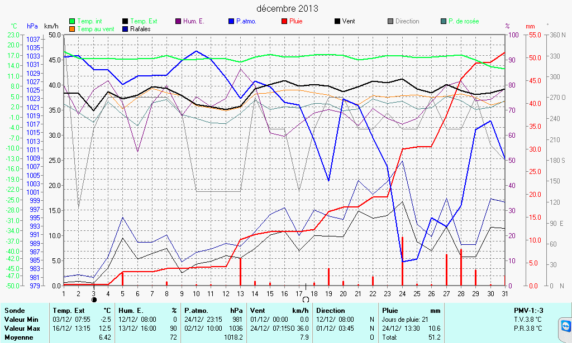Click the 'Direction' column header in table
Viewport: 572px width, 343px height.
point(331,311)
